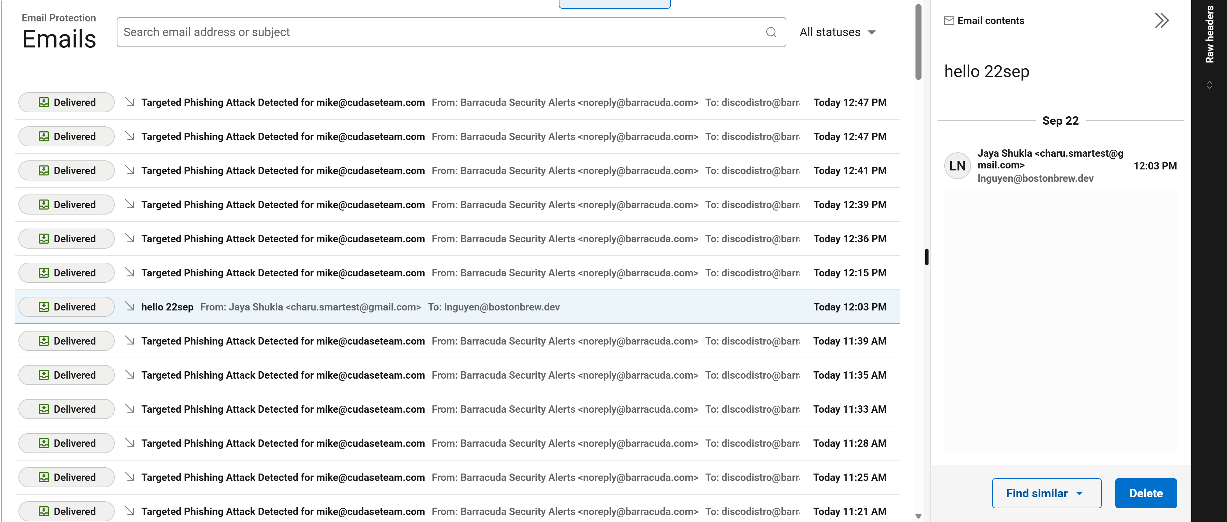Click the panel resize divider handle
Screen dimensions: 1227x522
[927, 257]
